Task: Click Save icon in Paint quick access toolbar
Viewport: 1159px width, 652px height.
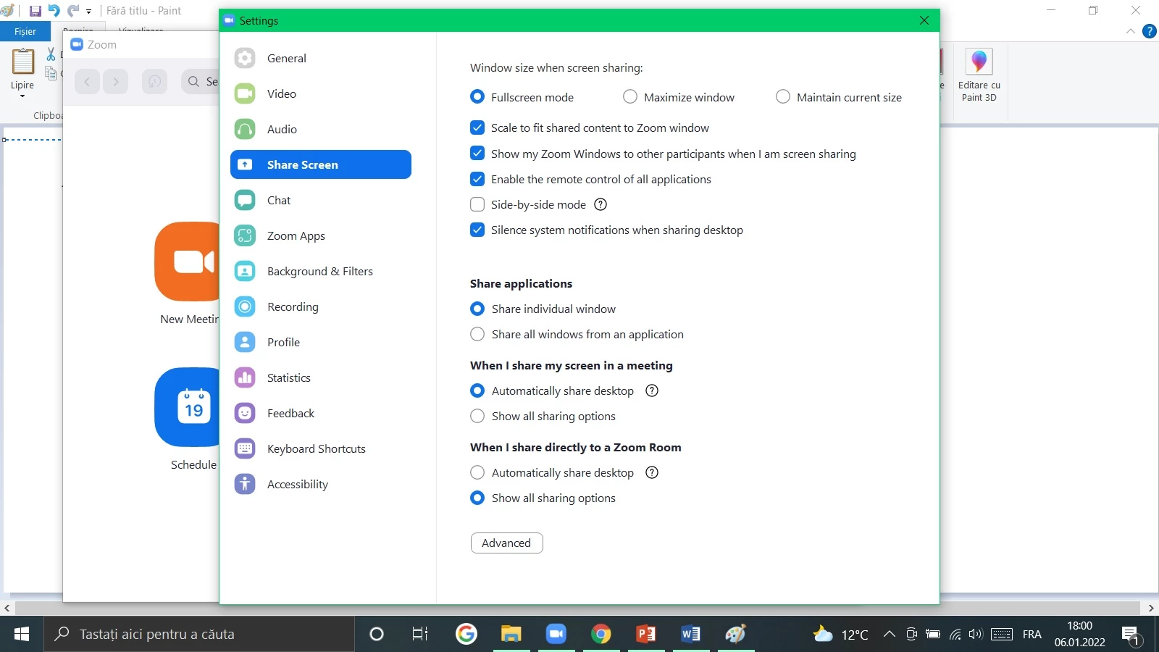Action: point(35,11)
